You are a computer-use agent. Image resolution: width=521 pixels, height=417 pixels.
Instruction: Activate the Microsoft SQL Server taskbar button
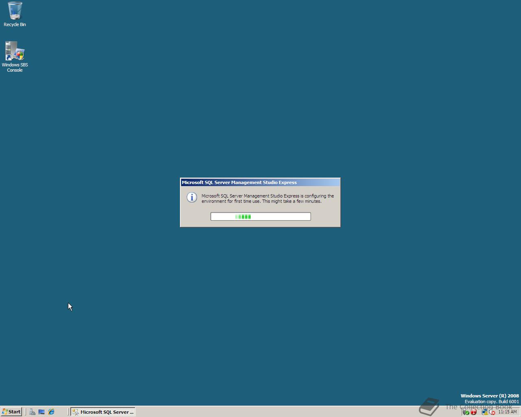coord(103,412)
